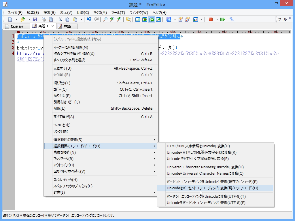Image resolution: width=295 pixels, height=221 pixels.
Task: Choose 貼り付け(P) in context menu
Action: point(101,96)
